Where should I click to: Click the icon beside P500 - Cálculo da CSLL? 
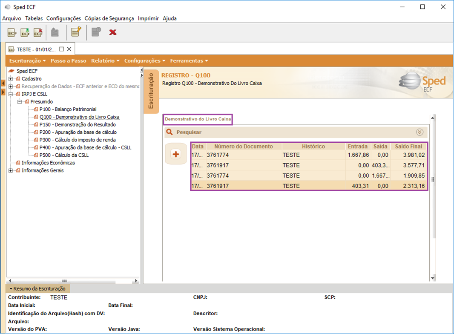click(36, 155)
